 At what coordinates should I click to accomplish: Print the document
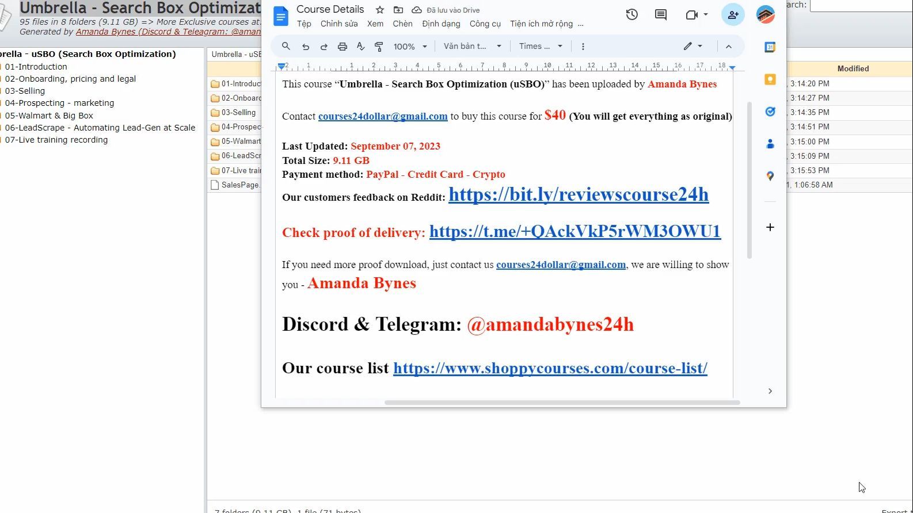coord(343,47)
